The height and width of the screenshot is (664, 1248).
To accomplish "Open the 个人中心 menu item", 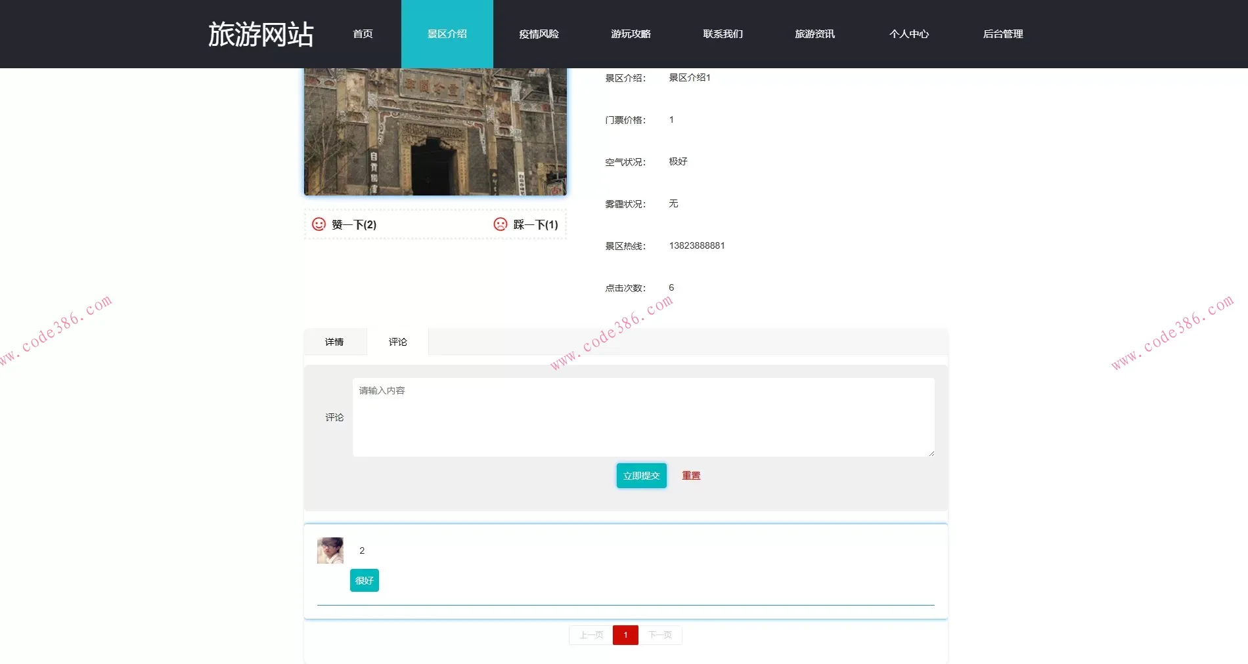I will 910,33.
